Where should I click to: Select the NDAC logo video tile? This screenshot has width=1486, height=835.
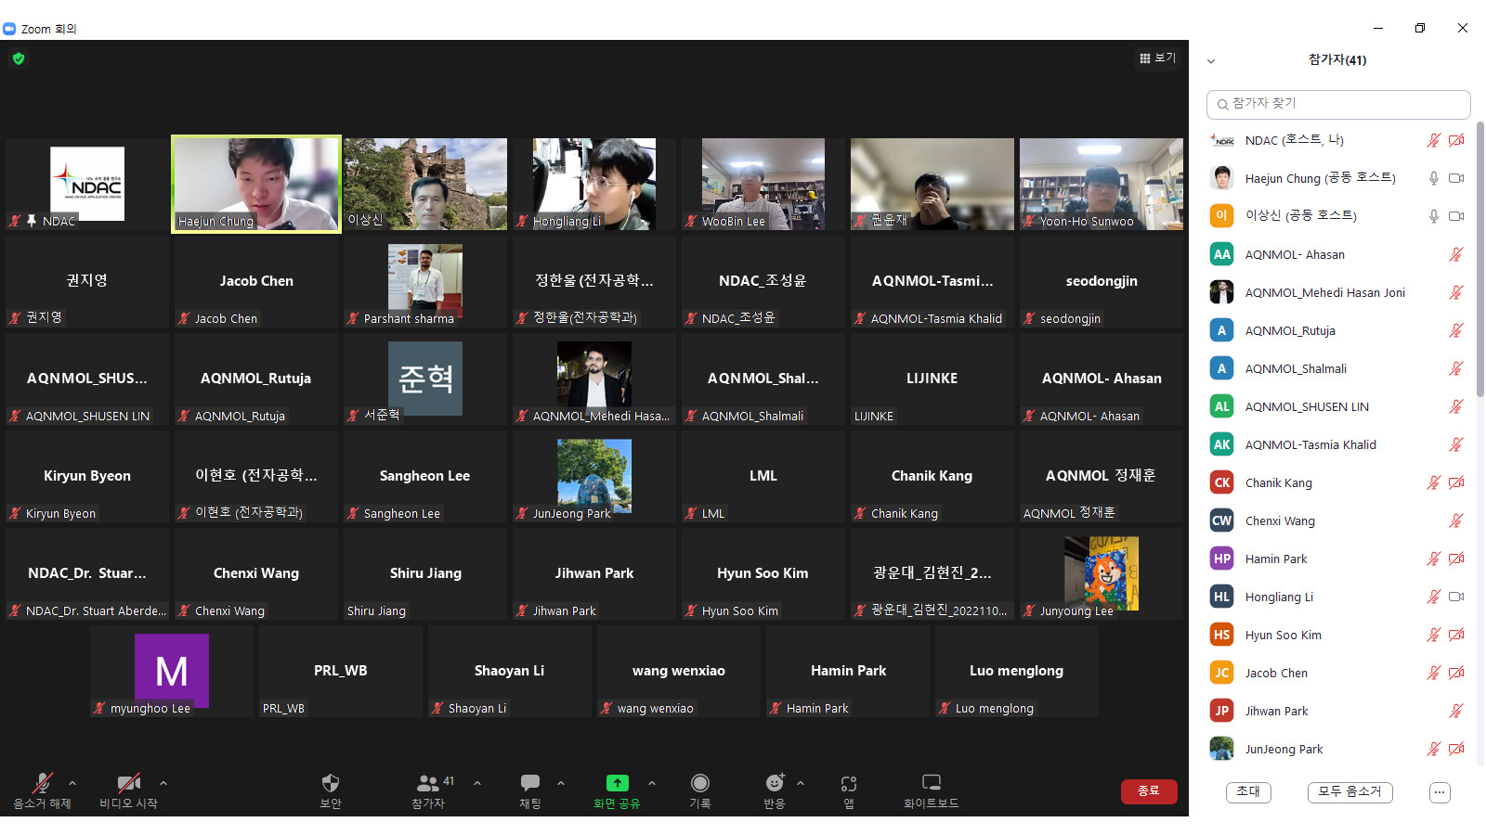tap(87, 184)
